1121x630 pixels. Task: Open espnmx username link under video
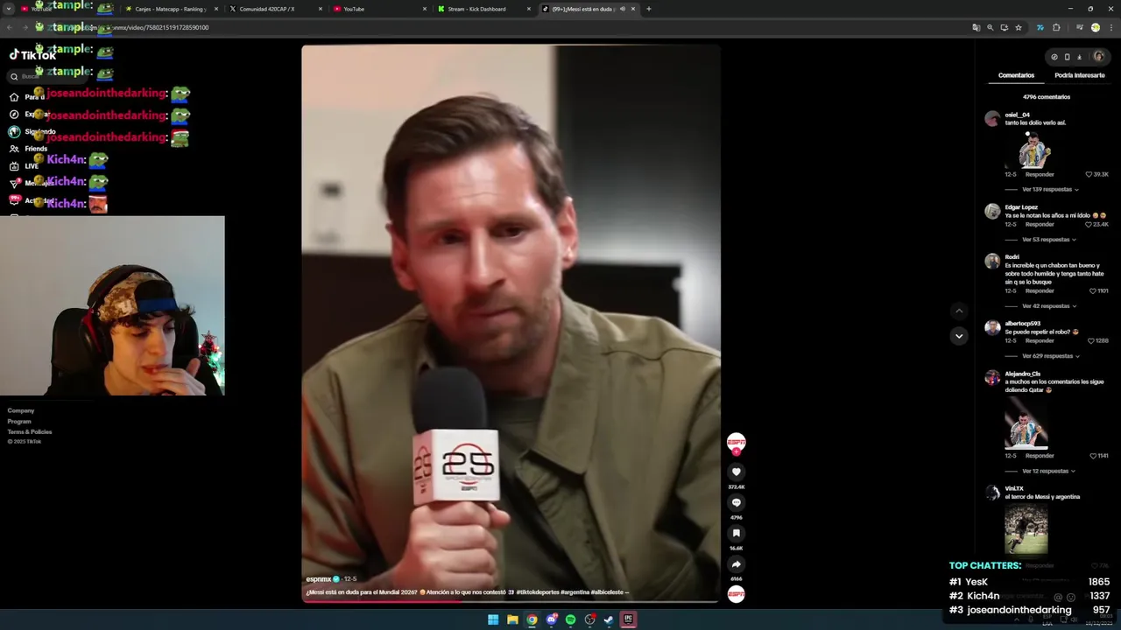pyautogui.click(x=319, y=579)
